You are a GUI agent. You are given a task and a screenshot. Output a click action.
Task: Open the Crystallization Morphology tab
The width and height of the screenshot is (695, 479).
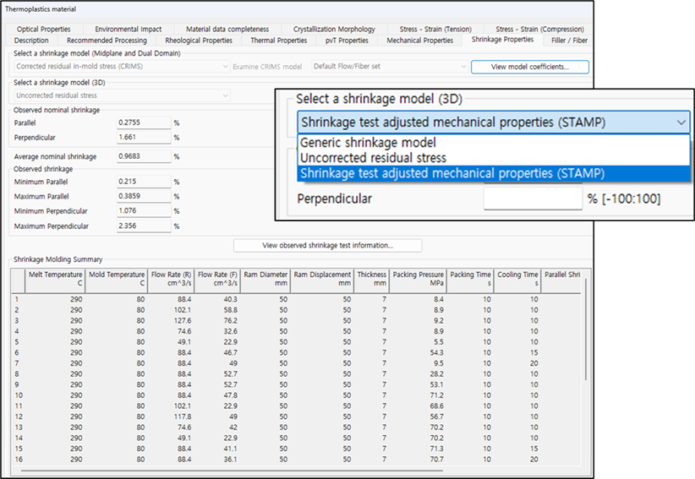[x=334, y=29]
